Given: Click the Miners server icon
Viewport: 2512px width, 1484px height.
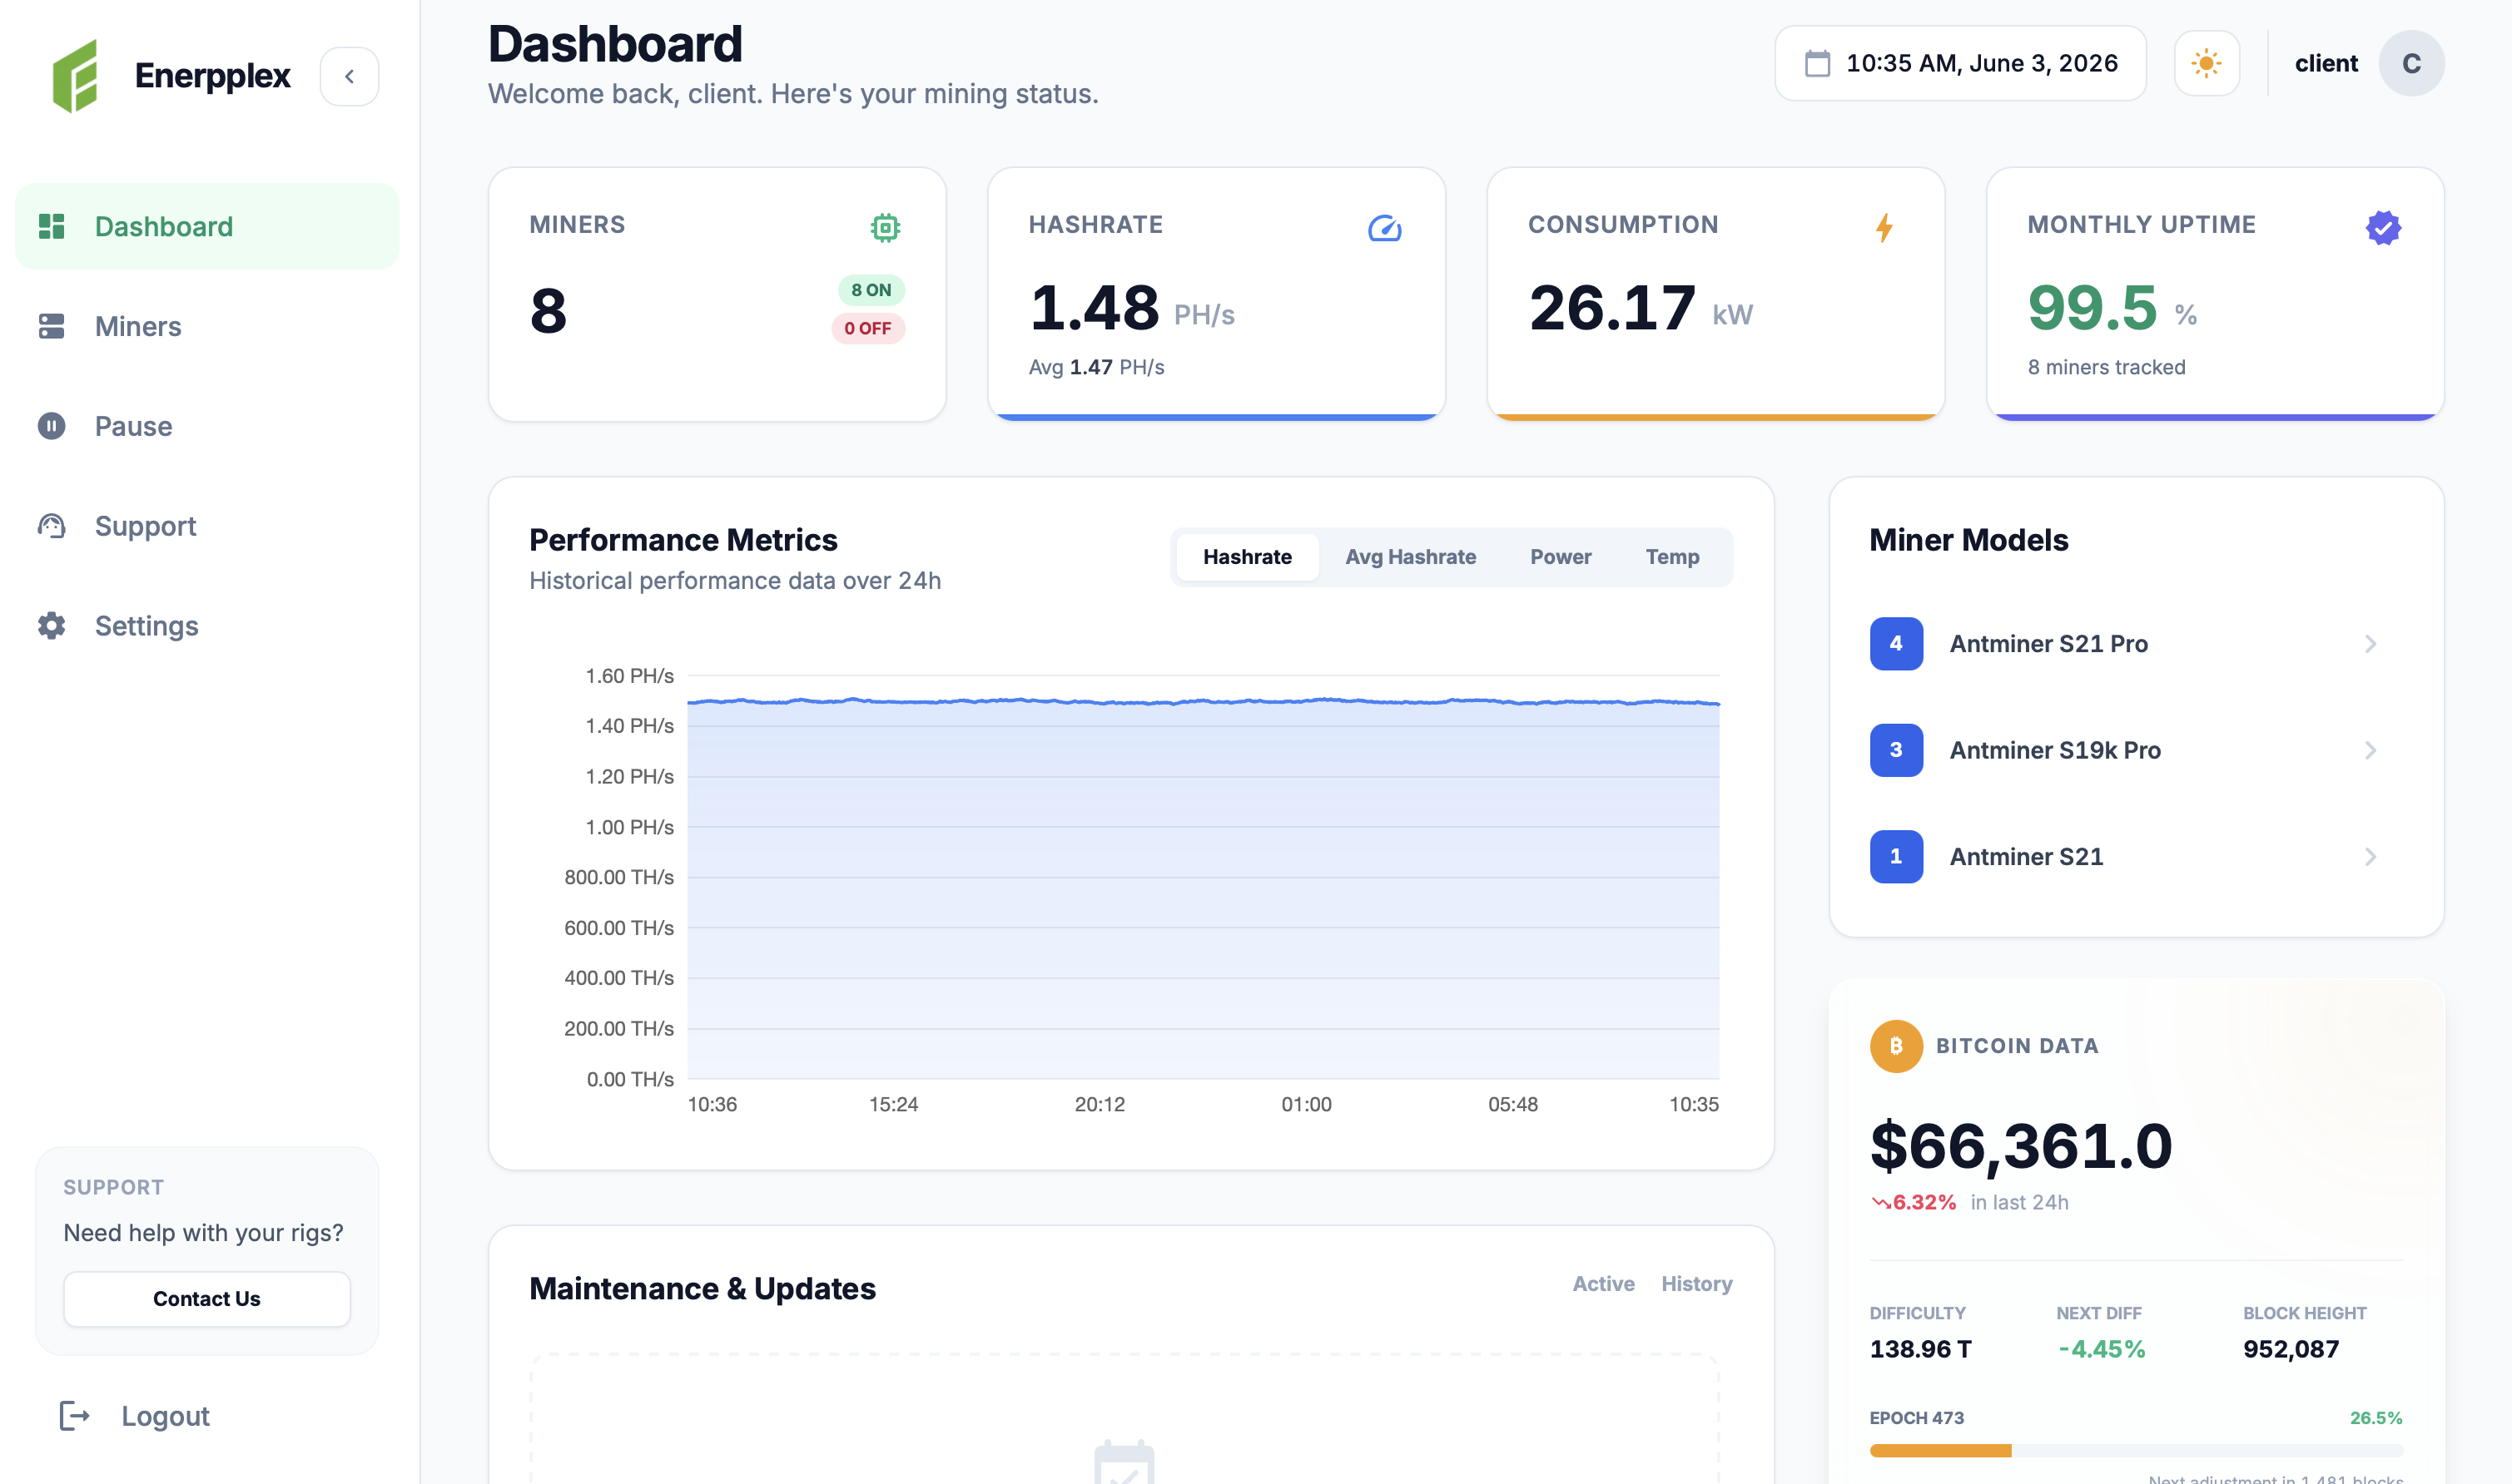Looking at the screenshot, I should (52, 326).
